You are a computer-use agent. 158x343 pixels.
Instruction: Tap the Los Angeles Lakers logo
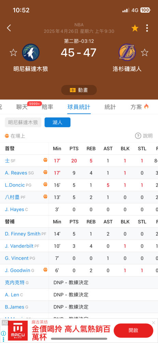click(127, 52)
